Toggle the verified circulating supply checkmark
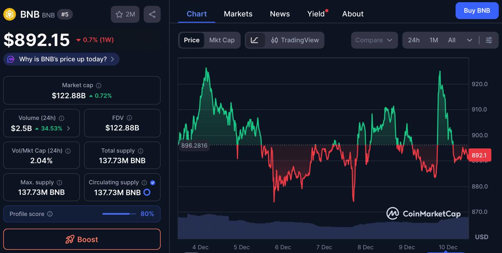Viewport: 502px width, 253px height. click(x=153, y=182)
